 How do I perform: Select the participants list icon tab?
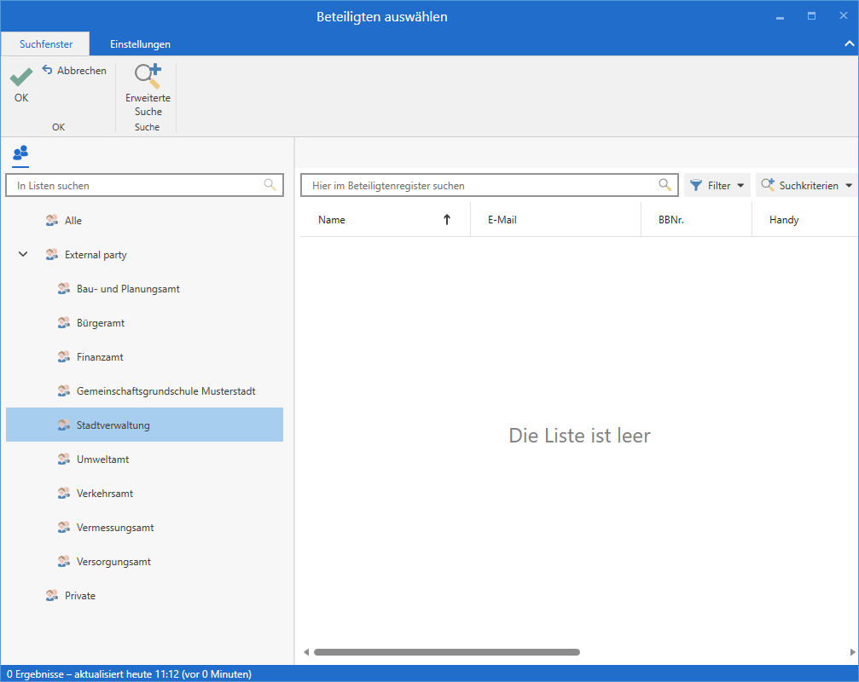pos(20,153)
